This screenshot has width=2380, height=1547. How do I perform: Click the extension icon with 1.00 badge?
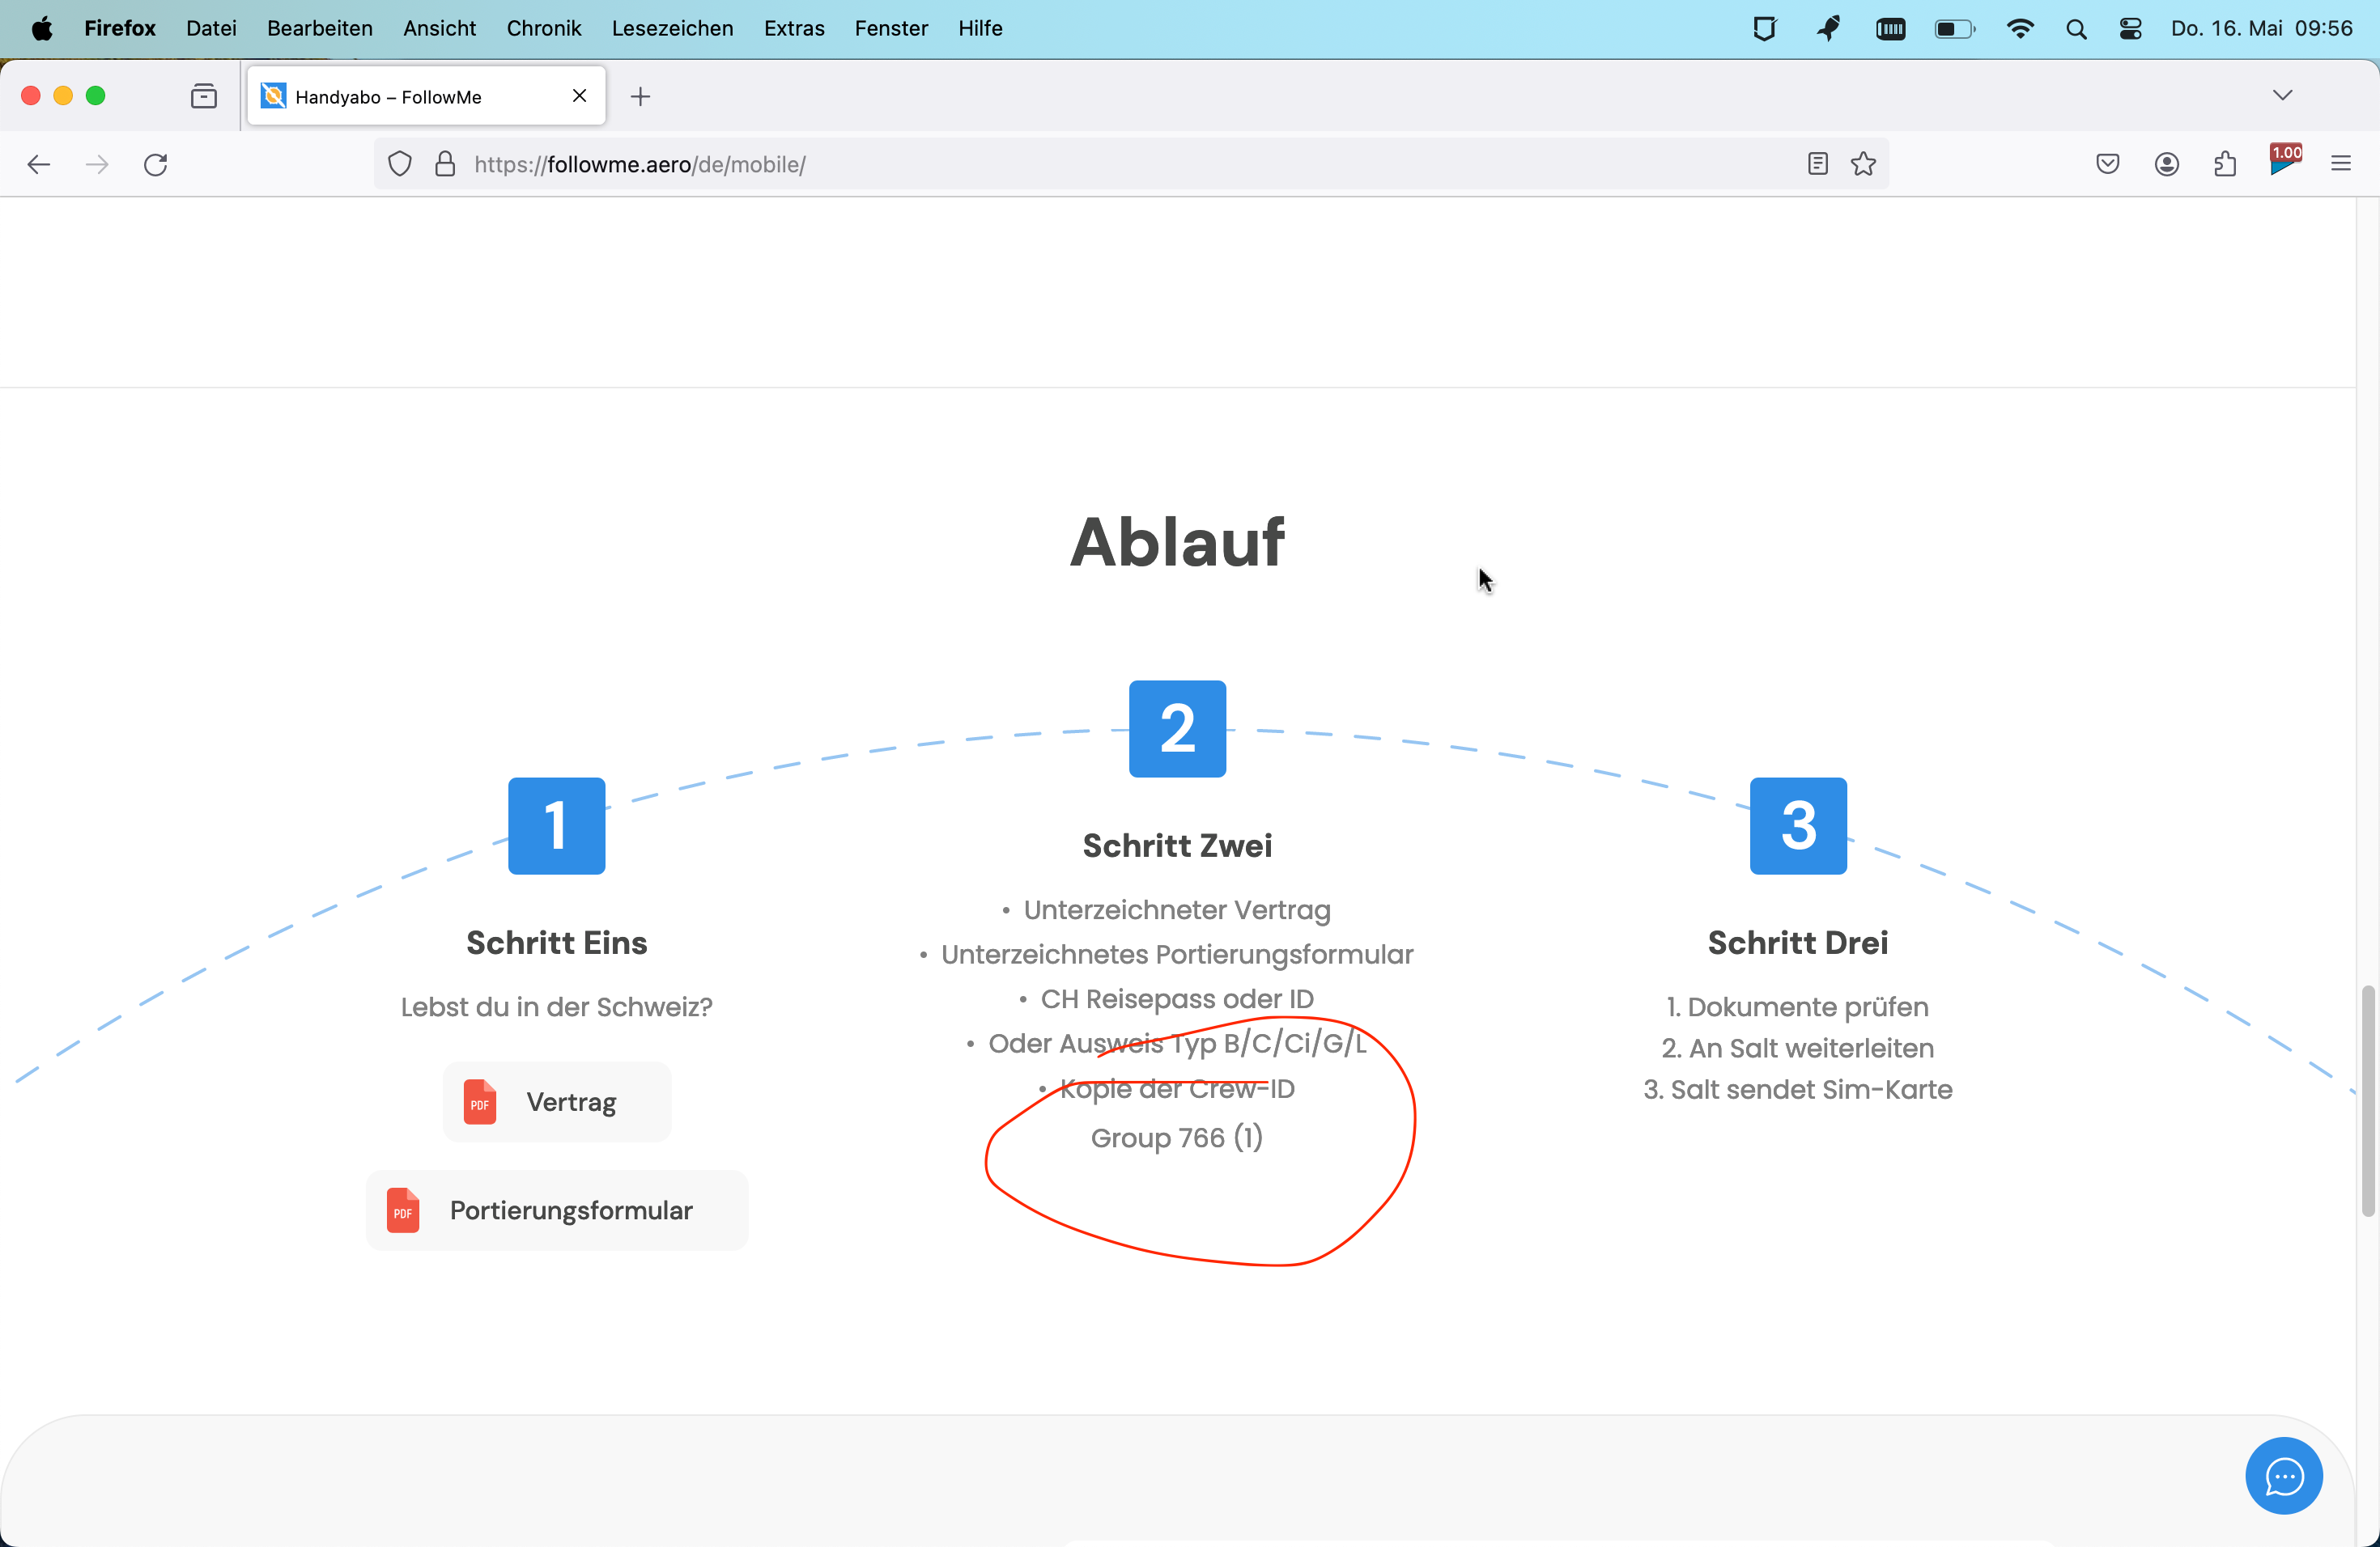pos(2284,162)
